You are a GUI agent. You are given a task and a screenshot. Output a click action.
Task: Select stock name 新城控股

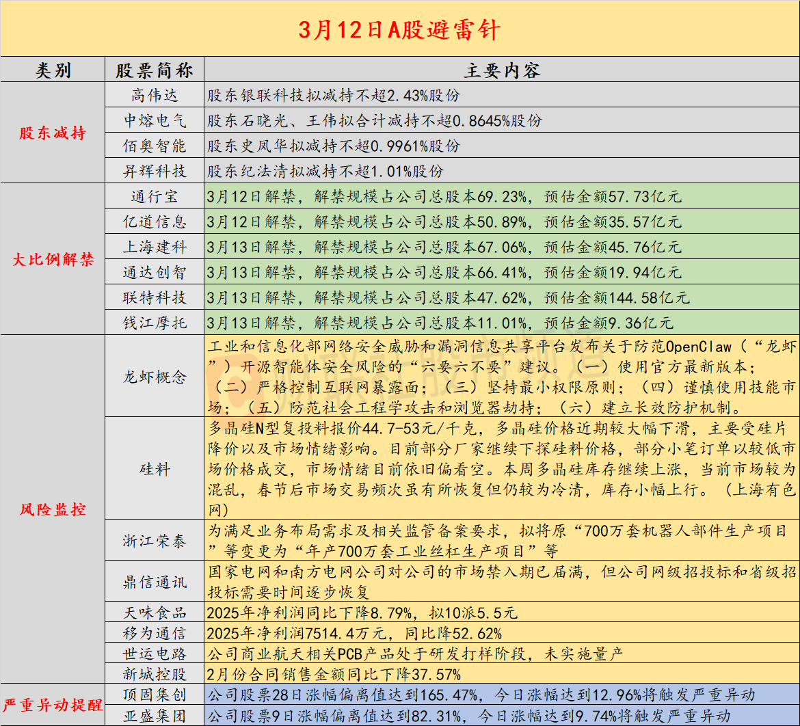(x=155, y=674)
